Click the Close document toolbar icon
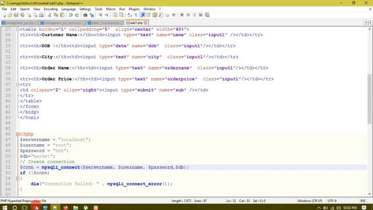373x210 pixels. pyautogui.click(x=29, y=15)
